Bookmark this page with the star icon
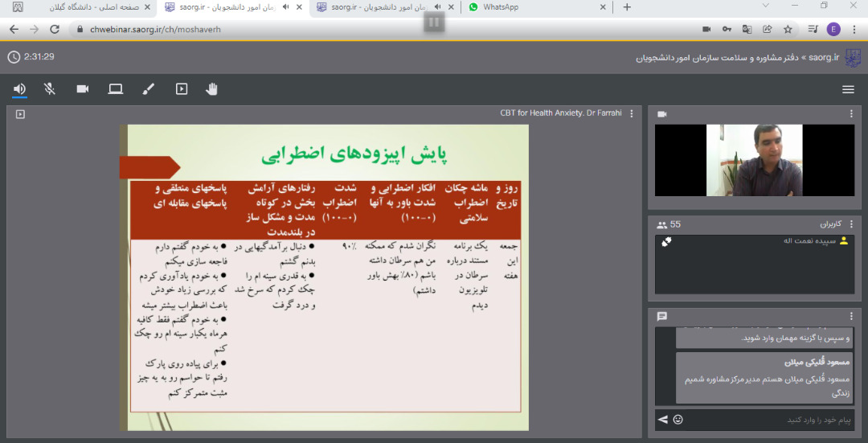Image resolution: width=868 pixels, height=443 pixels. tap(788, 29)
